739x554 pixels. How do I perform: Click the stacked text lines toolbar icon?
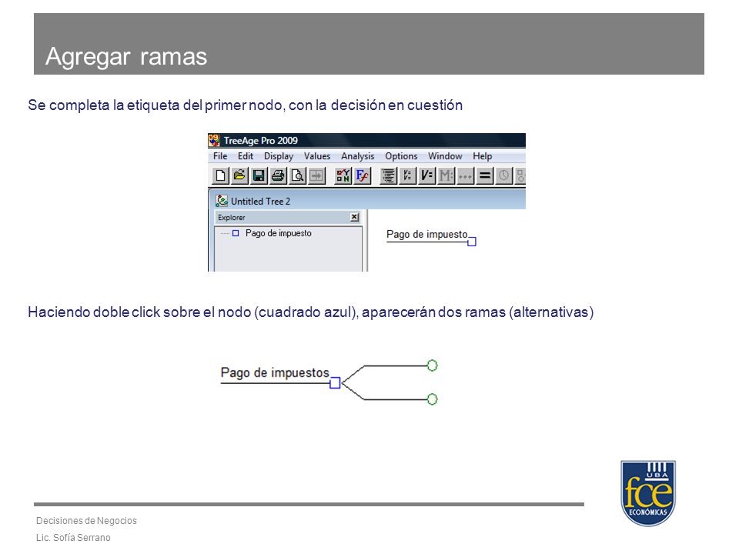coord(388,175)
